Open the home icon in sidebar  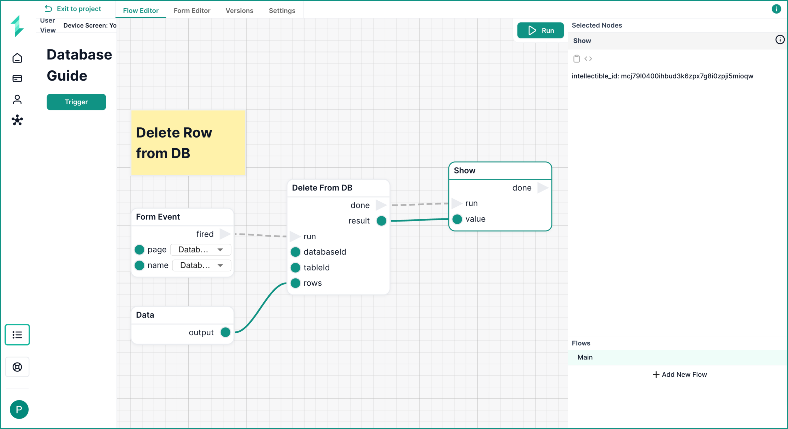(17, 58)
